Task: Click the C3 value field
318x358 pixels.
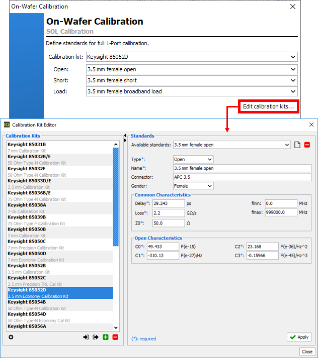Action: [x=263, y=256]
